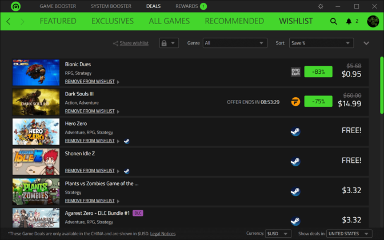Open the wishlist privacy lock dropdown

tap(170, 43)
